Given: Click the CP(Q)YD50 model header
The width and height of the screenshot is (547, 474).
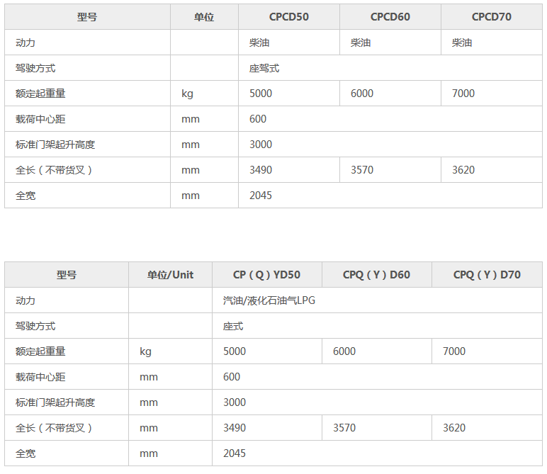Looking at the screenshot, I should pyautogui.click(x=266, y=275).
